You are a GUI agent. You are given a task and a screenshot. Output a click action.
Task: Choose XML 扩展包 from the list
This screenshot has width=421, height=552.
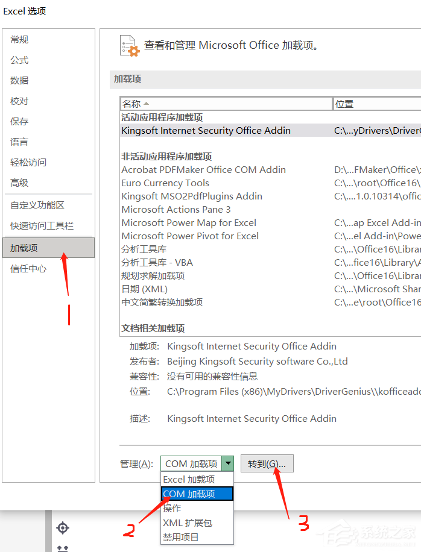tap(197, 523)
